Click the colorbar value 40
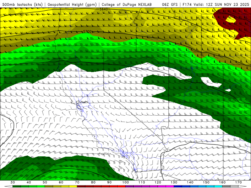 [29, 182]
